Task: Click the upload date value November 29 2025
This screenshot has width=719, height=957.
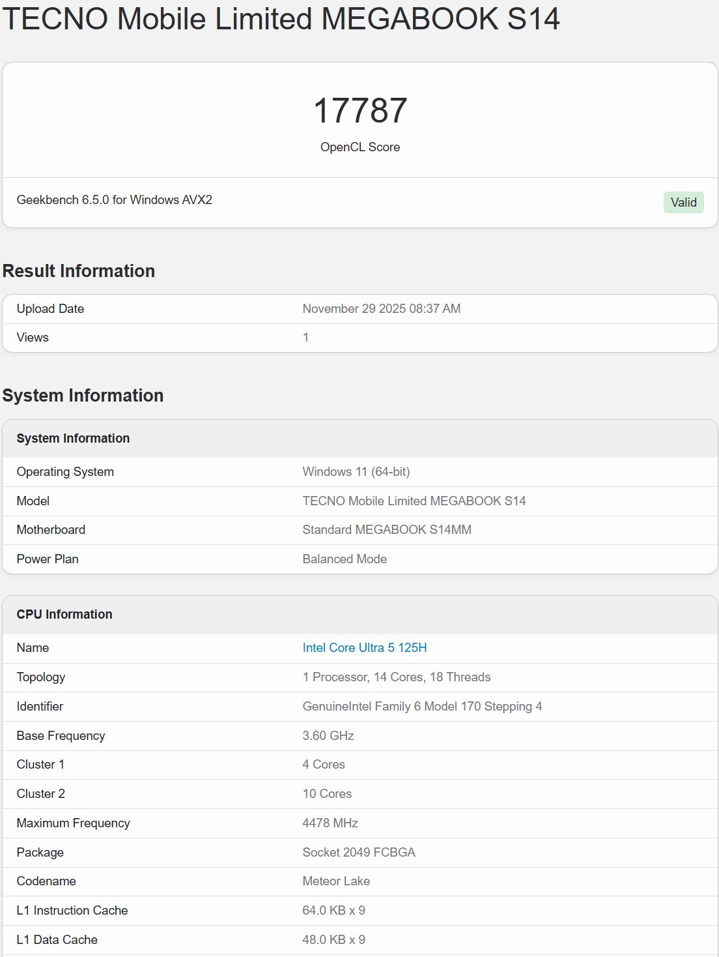Action: [381, 308]
